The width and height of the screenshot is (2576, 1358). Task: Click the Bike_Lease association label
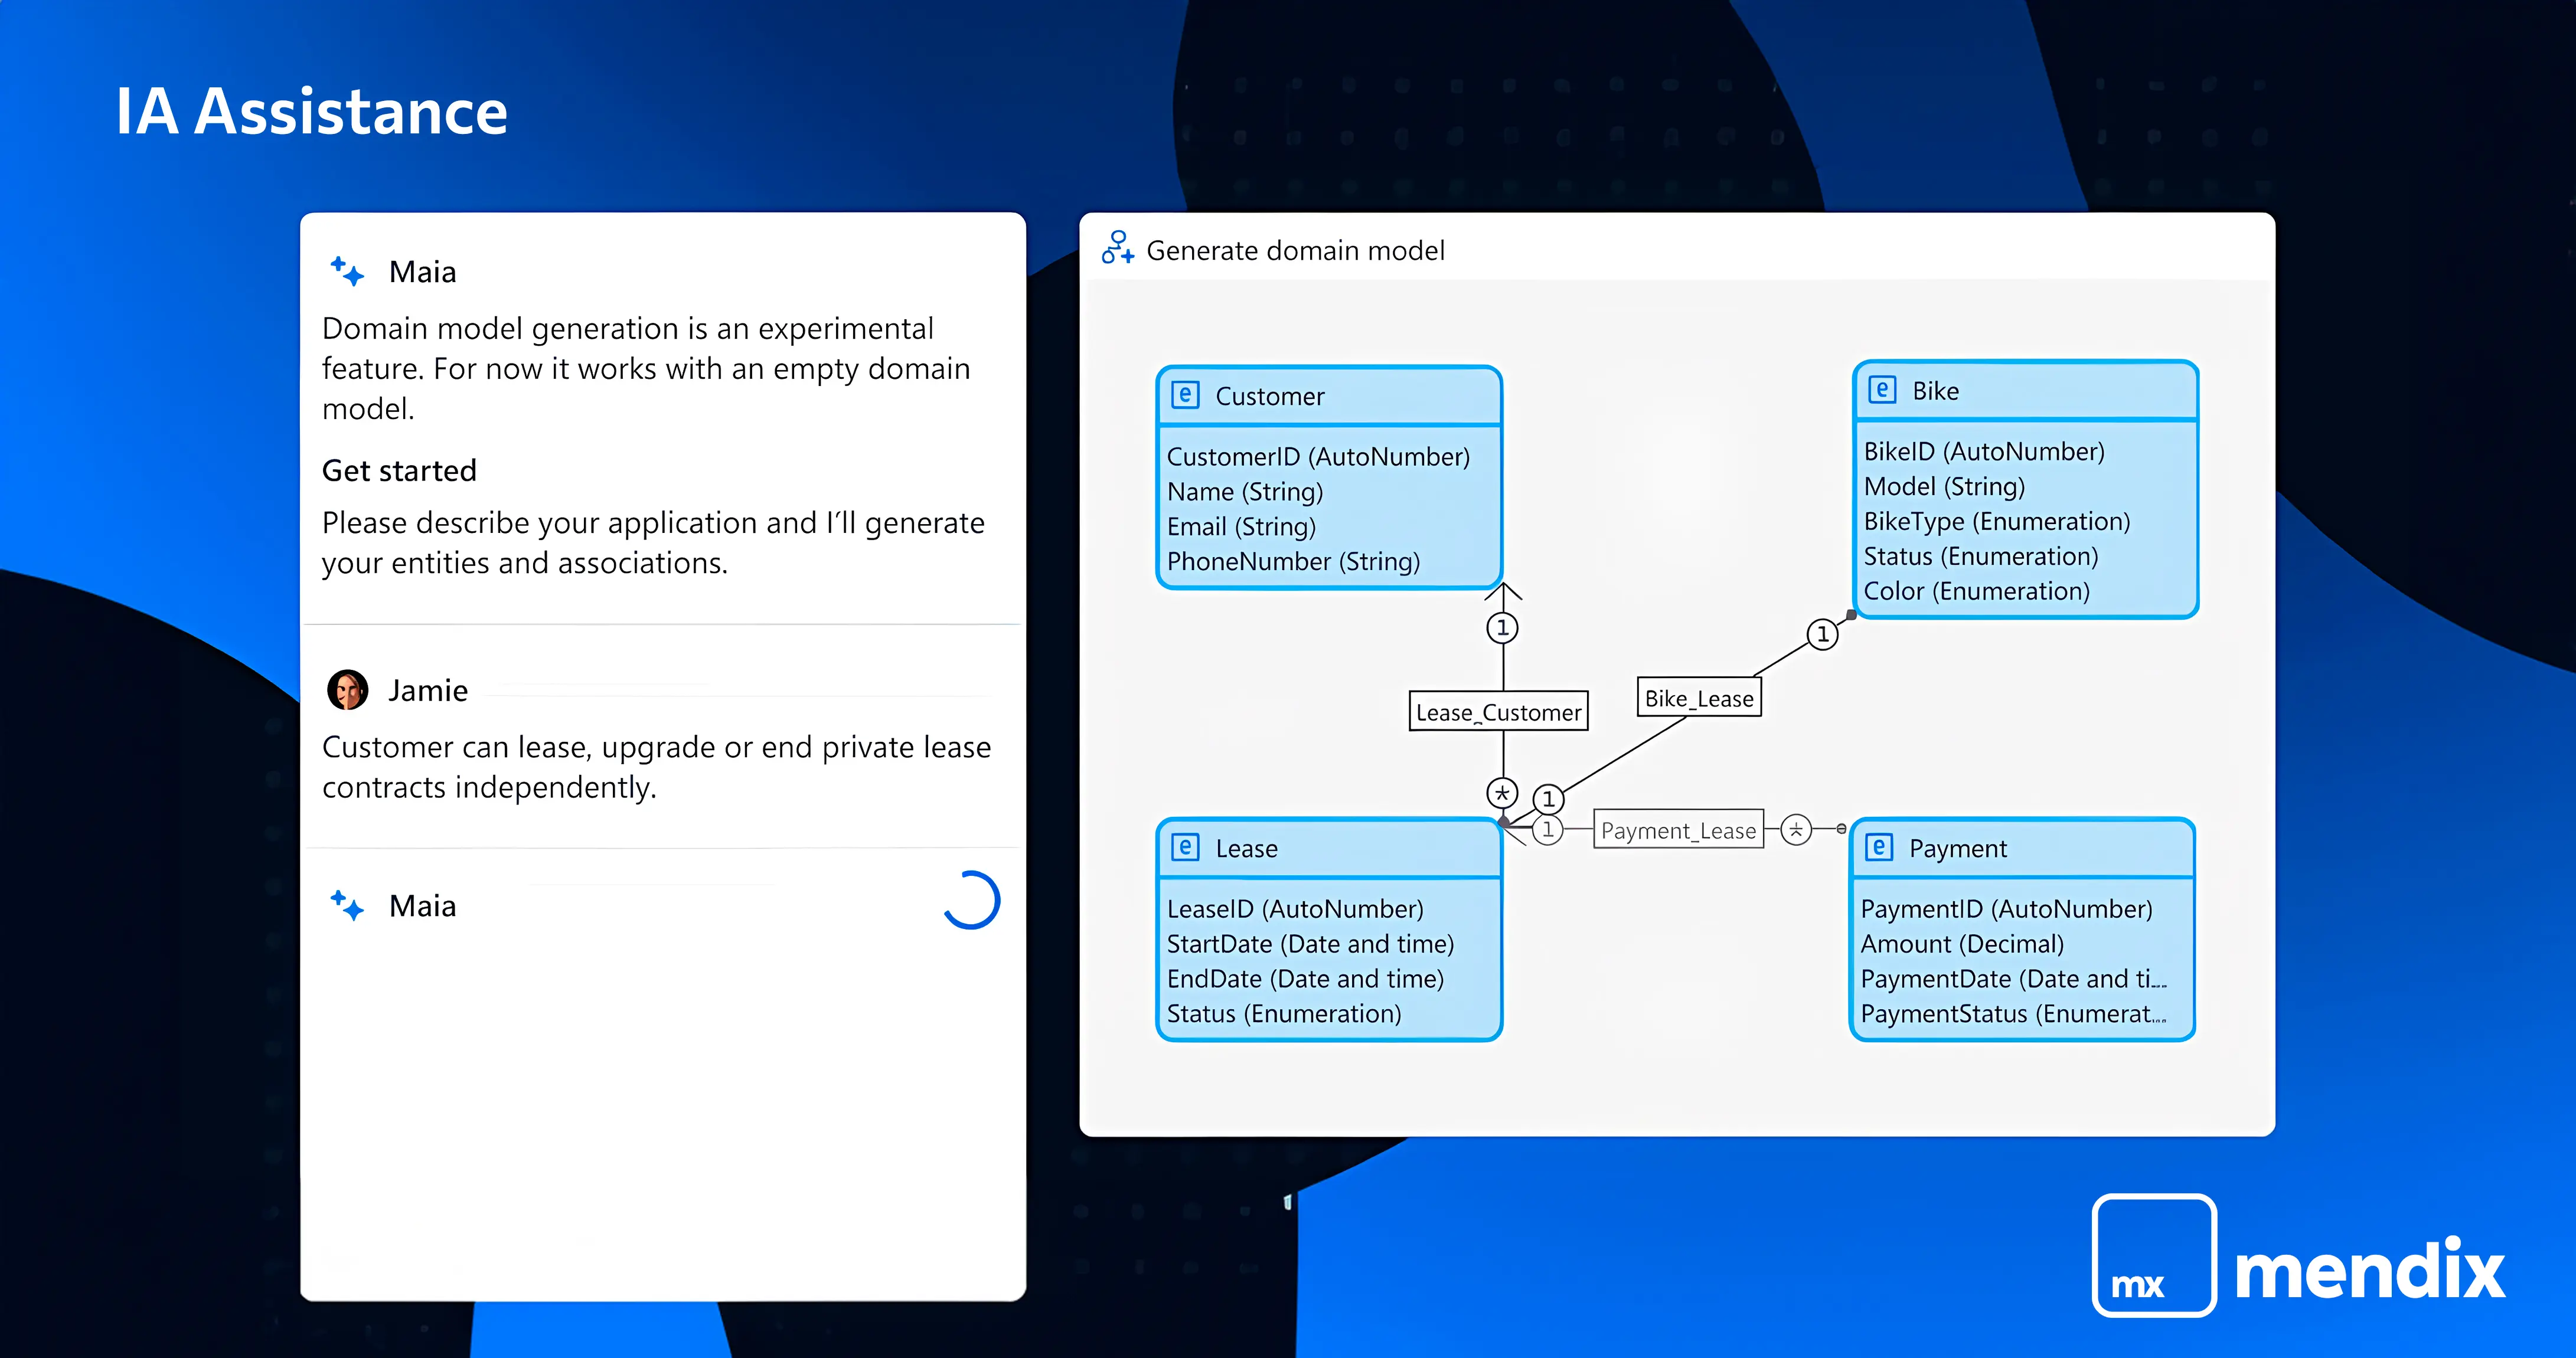[x=1699, y=698]
